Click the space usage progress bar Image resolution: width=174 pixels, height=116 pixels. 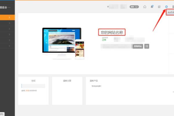(33, 86)
